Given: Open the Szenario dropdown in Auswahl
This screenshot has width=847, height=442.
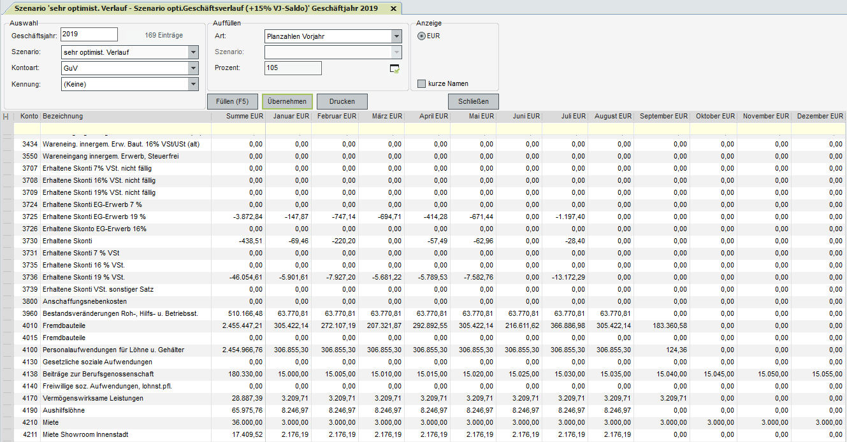Looking at the screenshot, I should point(193,52).
